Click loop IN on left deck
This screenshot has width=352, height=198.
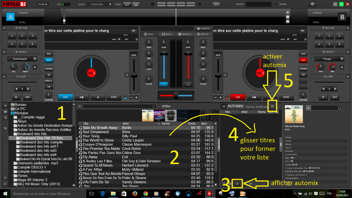pos(16,97)
